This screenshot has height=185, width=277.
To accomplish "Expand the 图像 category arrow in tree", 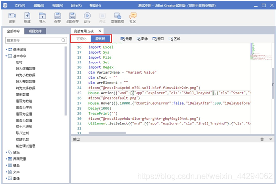I will [6, 178].
